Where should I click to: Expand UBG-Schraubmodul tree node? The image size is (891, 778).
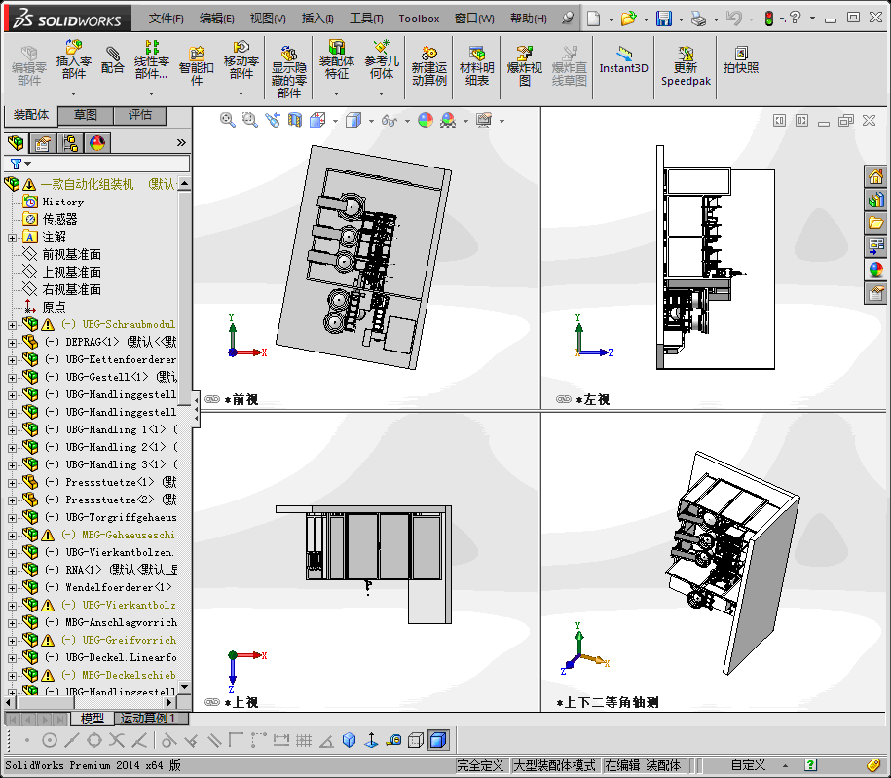coord(12,325)
